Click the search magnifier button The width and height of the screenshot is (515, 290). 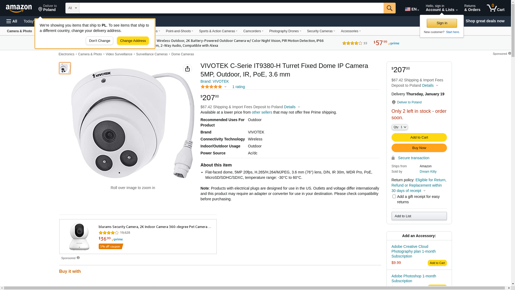(x=389, y=8)
